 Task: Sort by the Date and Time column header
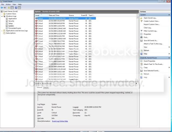[x=58, y=15]
